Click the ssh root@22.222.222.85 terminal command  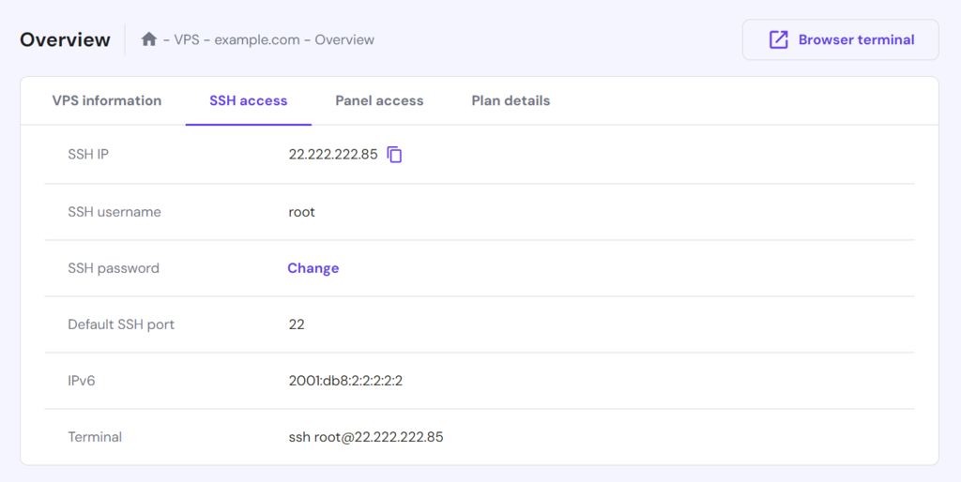[x=365, y=437]
